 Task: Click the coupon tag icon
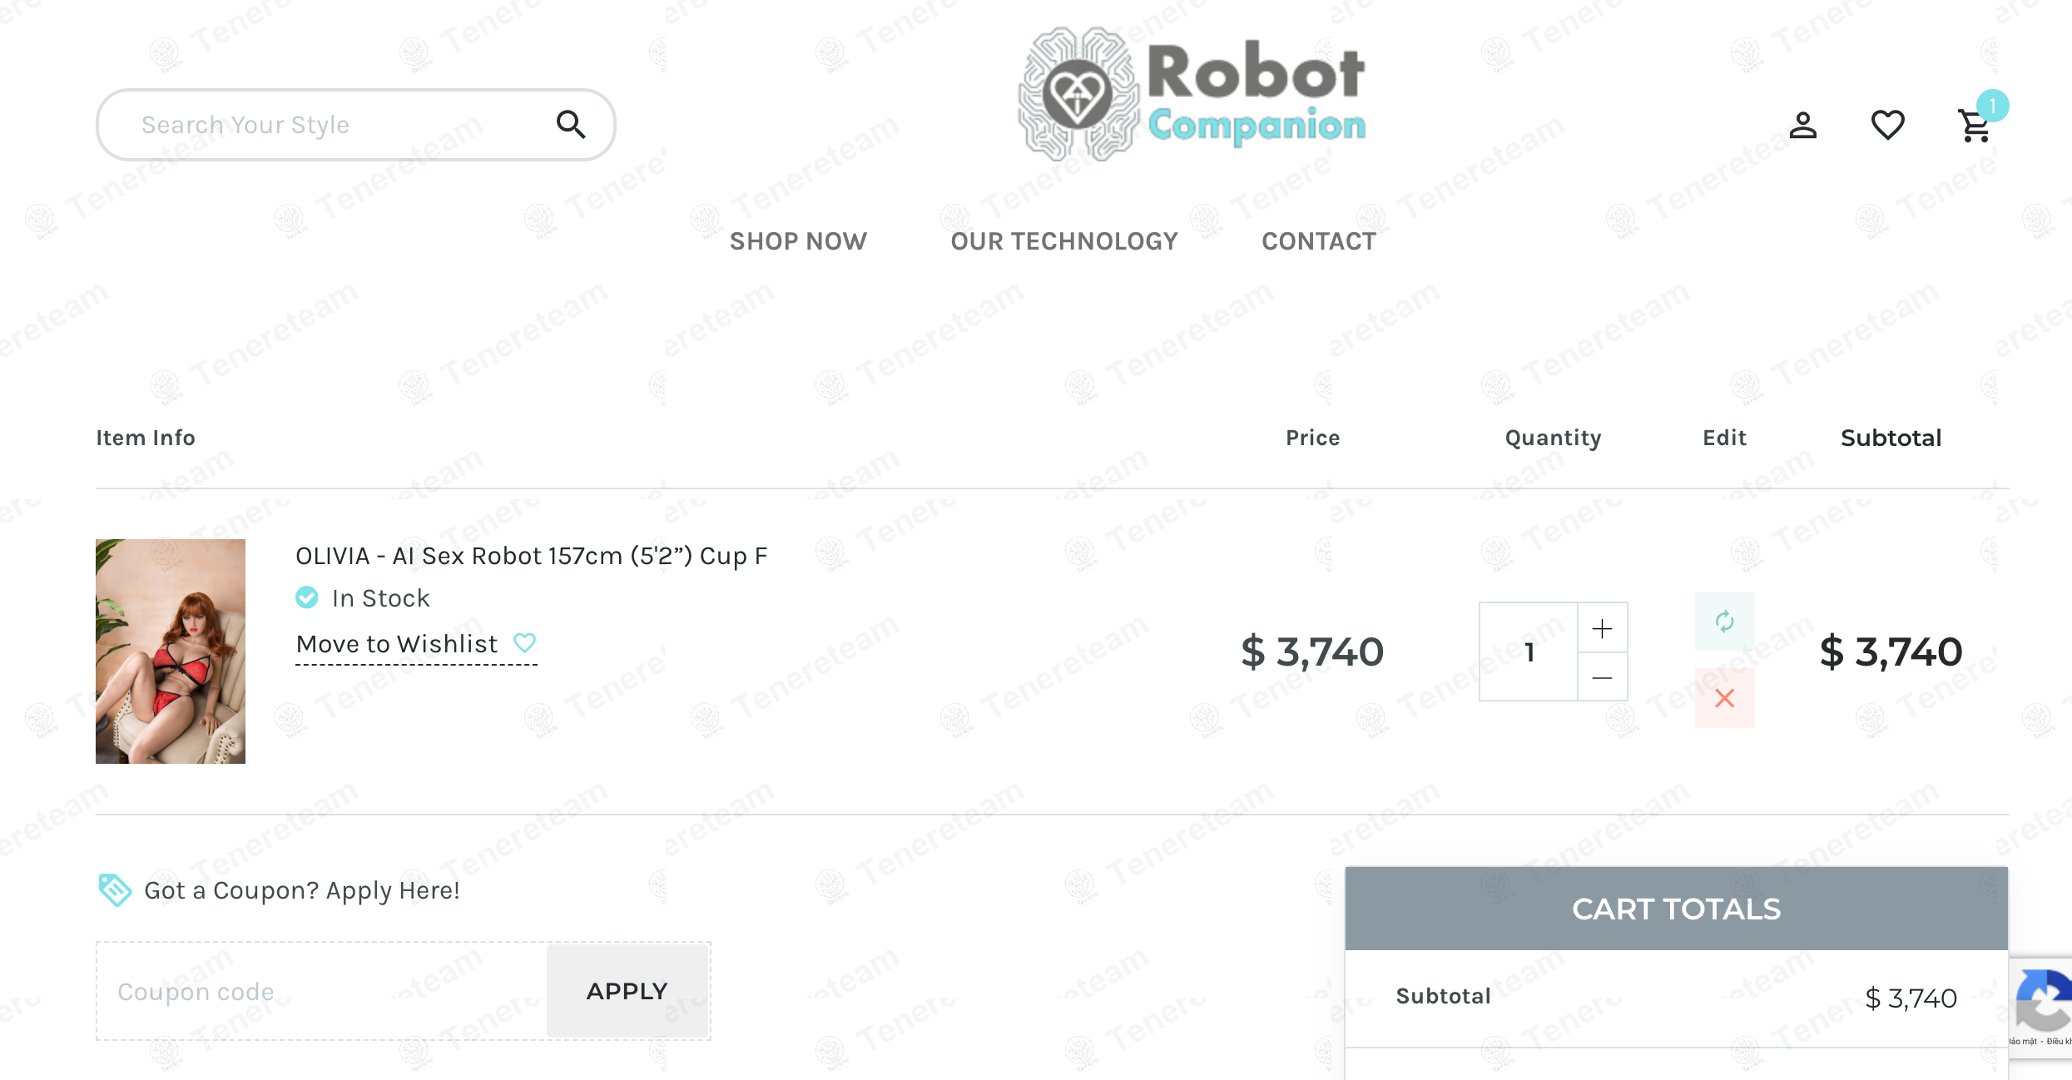click(x=115, y=890)
